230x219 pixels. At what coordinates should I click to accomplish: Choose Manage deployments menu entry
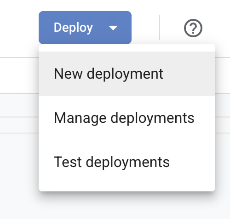[x=127, y=118]
